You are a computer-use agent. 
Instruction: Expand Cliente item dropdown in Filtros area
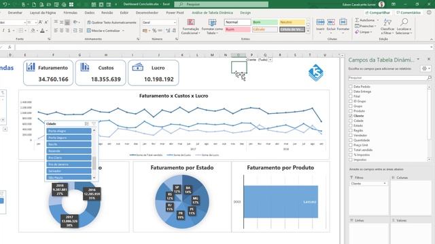tap(385, 184)
